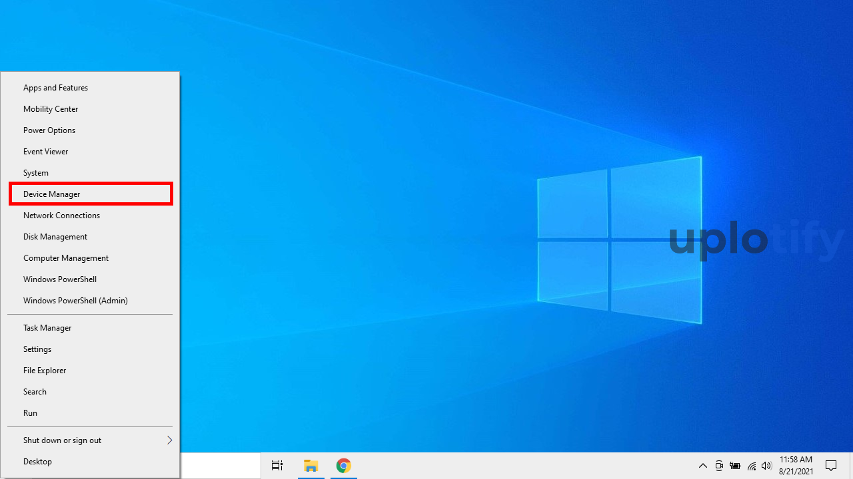Viewport: 853px width, 479px height.
Task: Click the taskbar search box
Action: [220, 466]
